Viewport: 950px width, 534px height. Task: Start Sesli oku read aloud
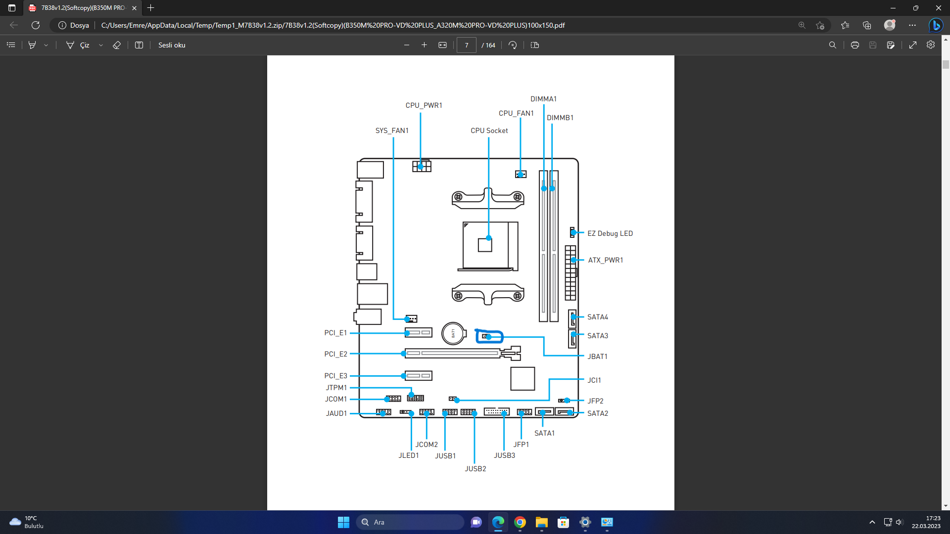point(172,45)
